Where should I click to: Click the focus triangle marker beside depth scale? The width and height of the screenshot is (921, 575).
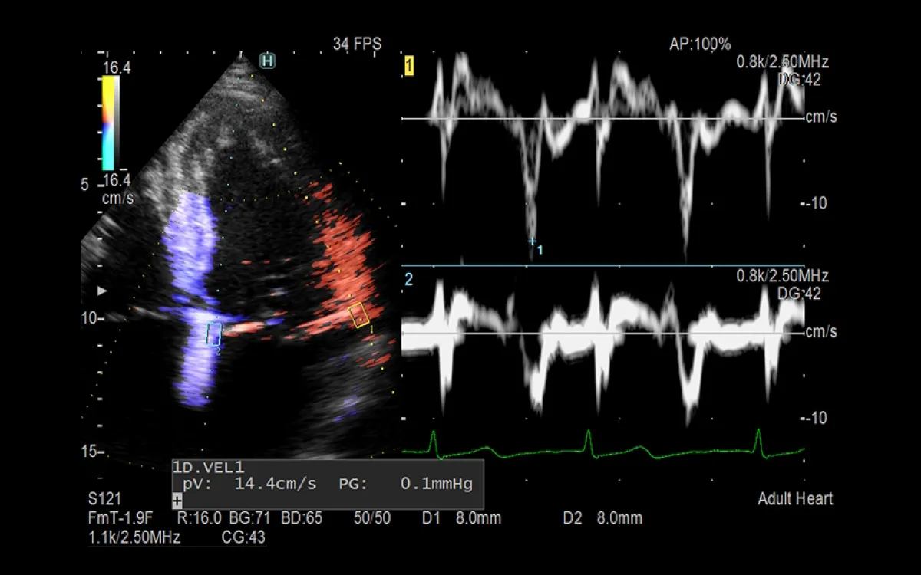103,291
